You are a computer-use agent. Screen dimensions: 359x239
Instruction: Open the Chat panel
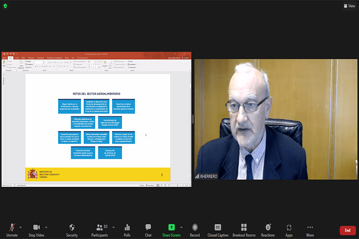click(x=148, y=230)
